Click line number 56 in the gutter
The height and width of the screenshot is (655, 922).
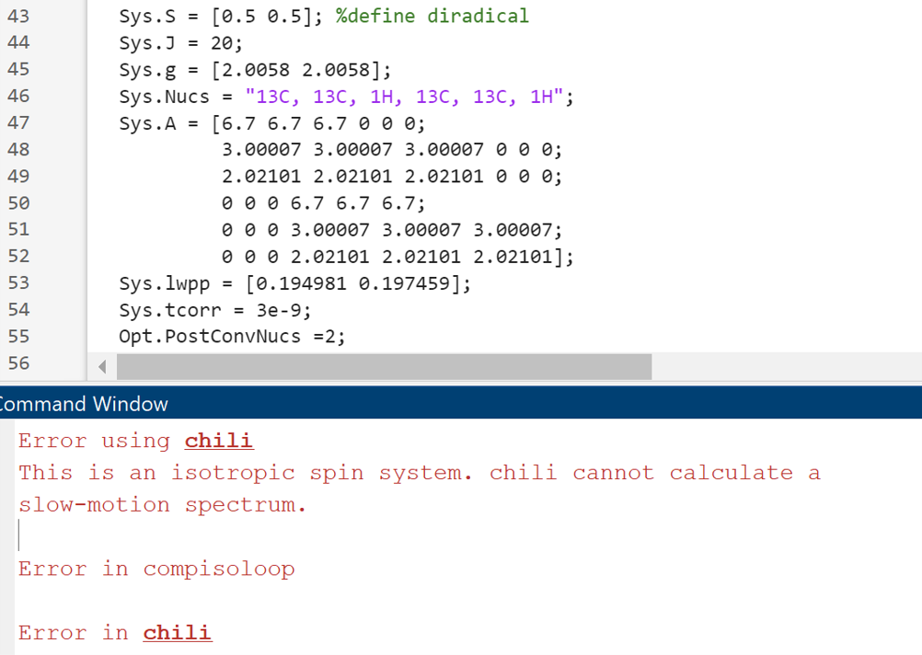click(x=18, y=363)
